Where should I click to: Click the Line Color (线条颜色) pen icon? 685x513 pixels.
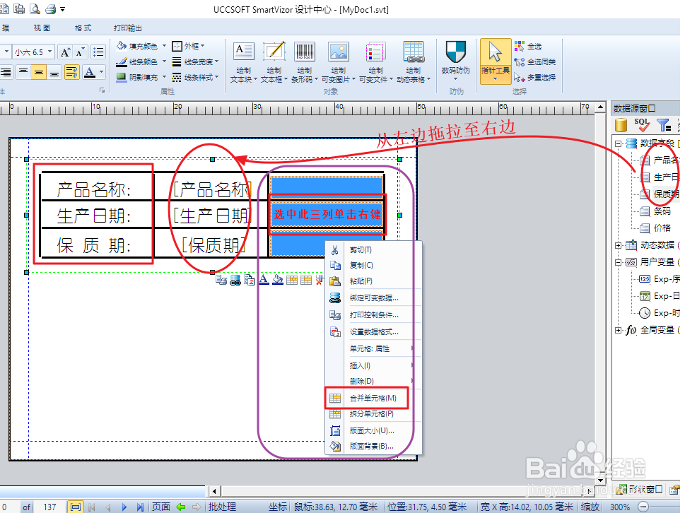point(122,61)
